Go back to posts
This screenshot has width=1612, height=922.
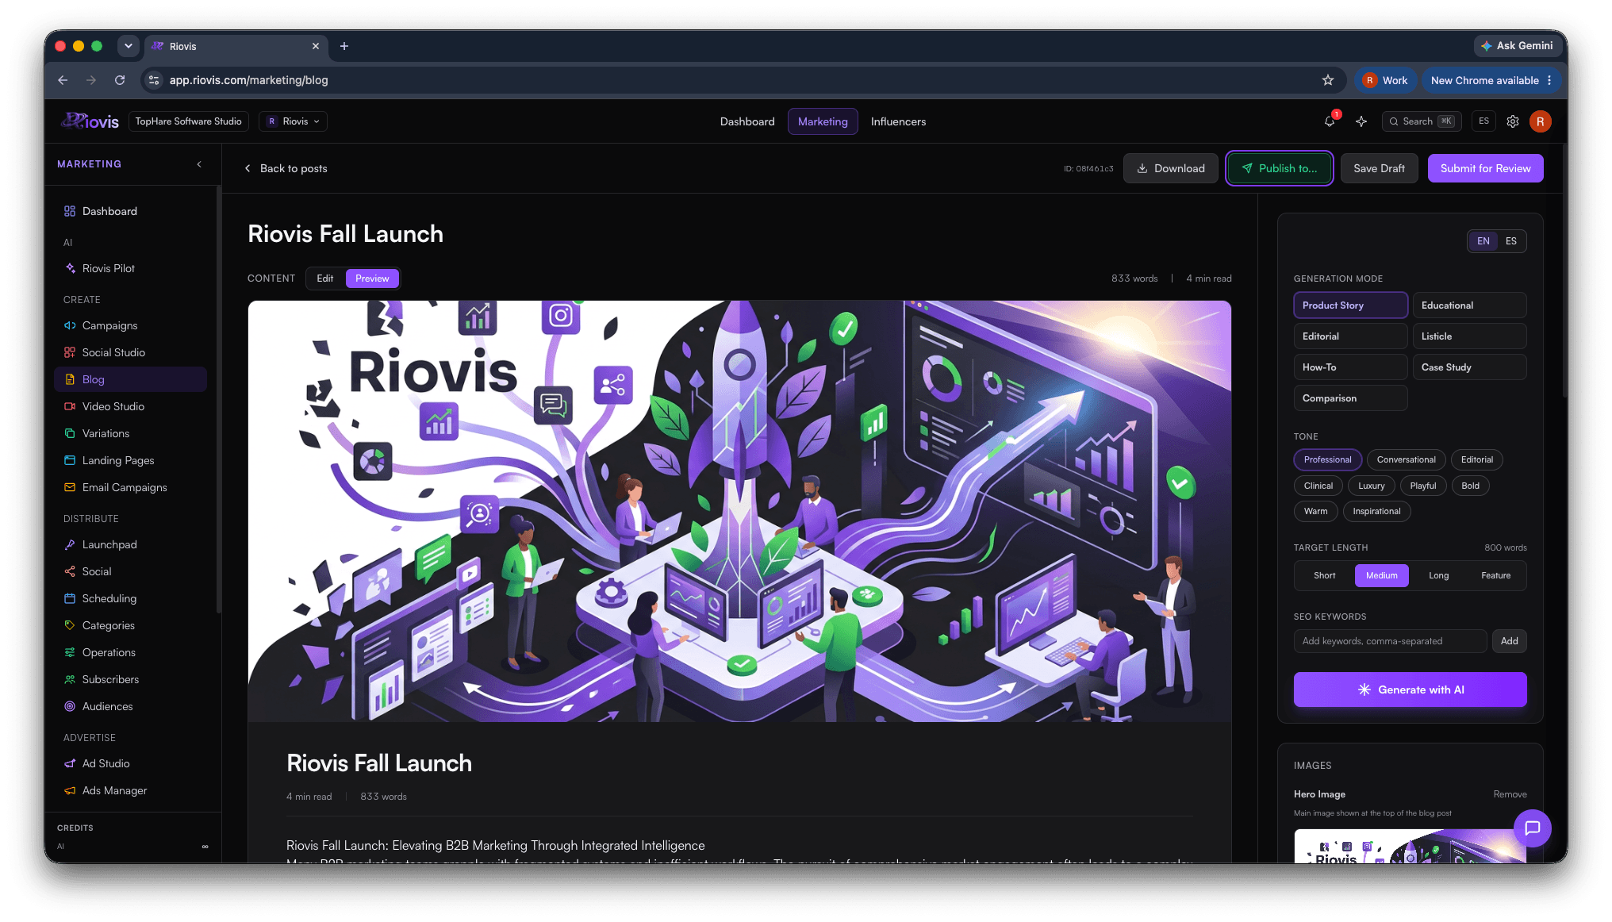pyautogui.click(x=286, y=168)
